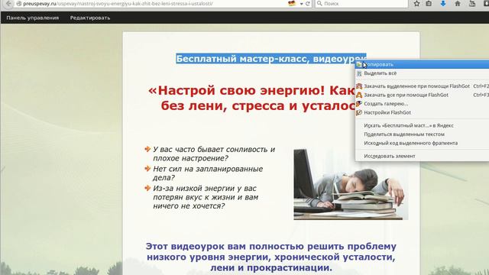Viewport: 489px width, 275px height.
Task: Click the blue text Этот видеоурок вам полностью
Action: click(271, 246)
